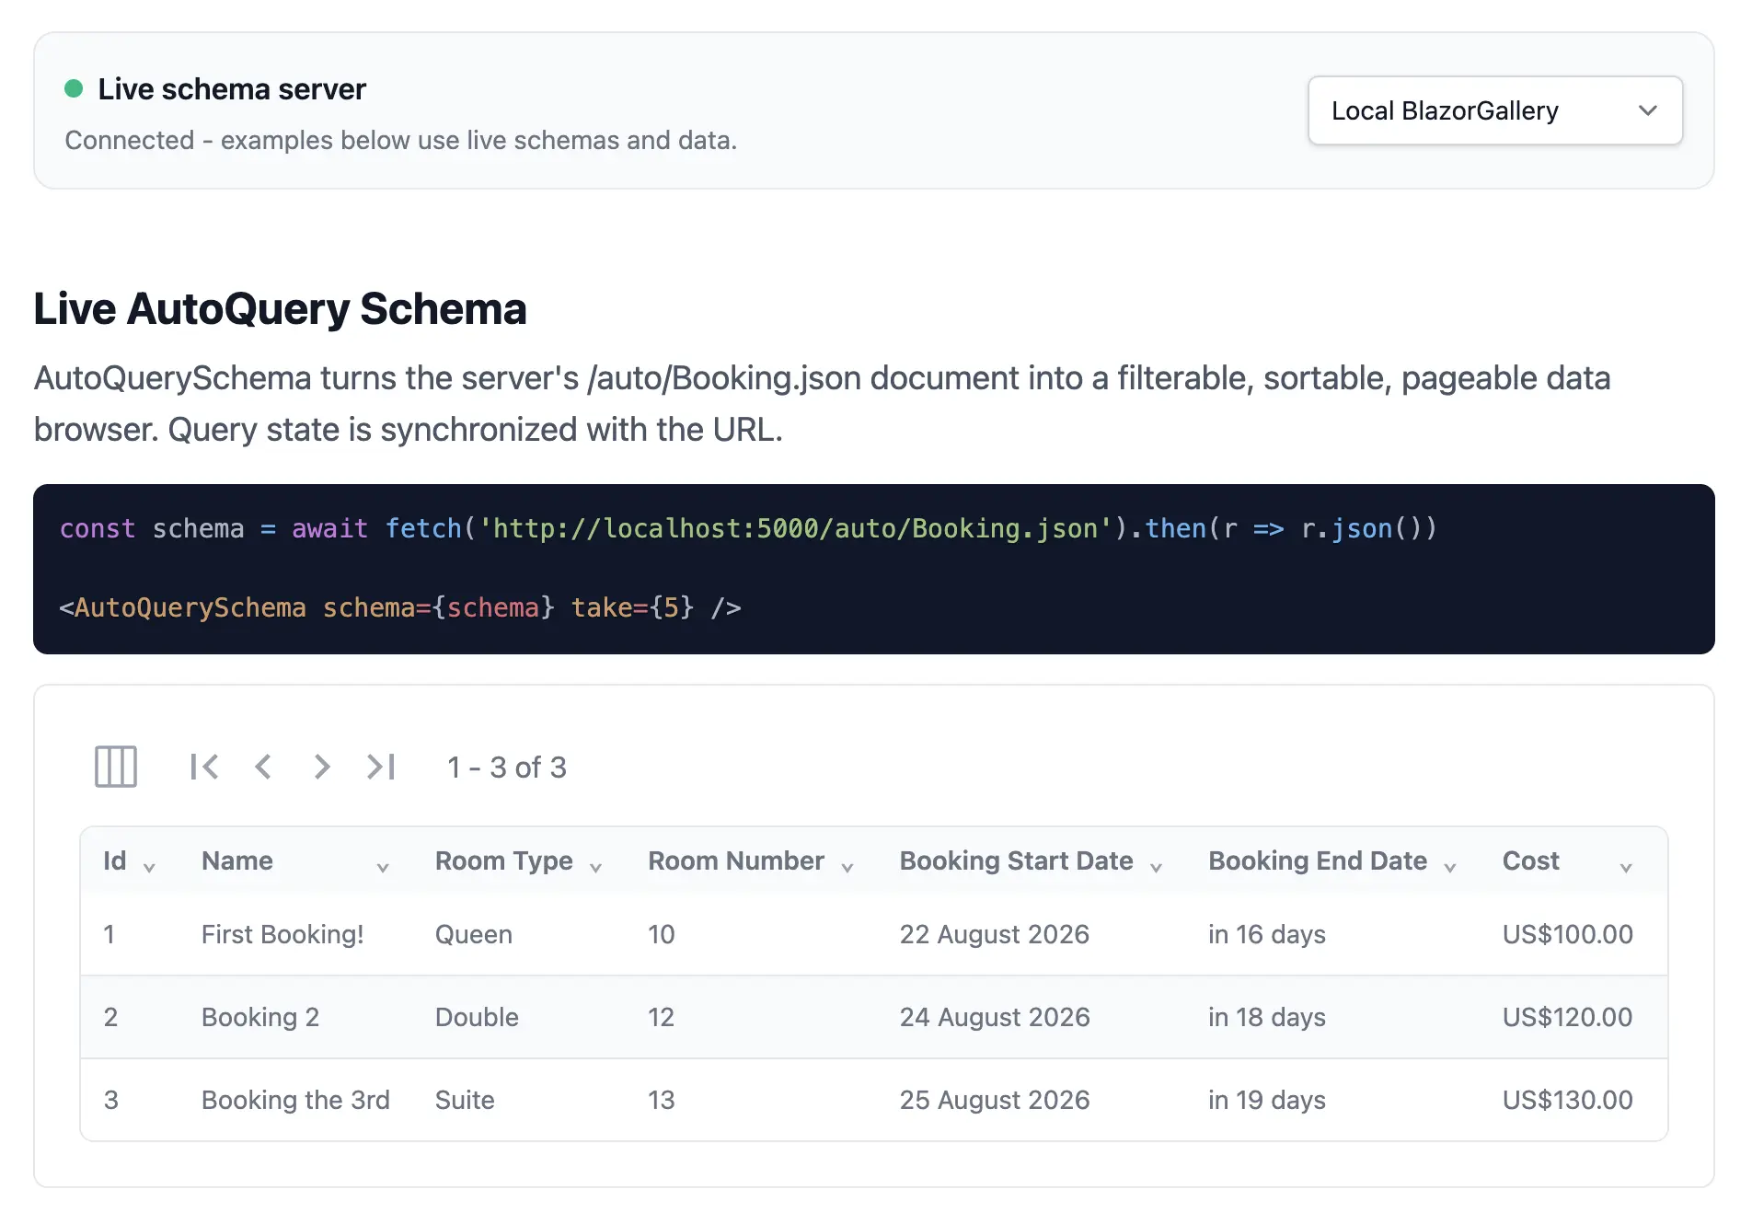Click the US$130.00 cost cell
Screen dimensions: 1752x1224
[x=1568, y=1100]
